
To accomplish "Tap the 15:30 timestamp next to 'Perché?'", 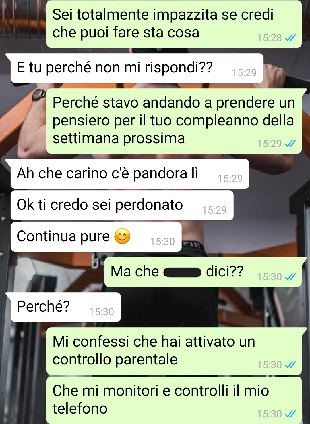I will (x=101, y=312).
